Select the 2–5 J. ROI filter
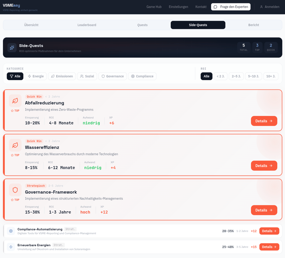The height and width of the screenshot is (258, 285). [x=236, y=76]
